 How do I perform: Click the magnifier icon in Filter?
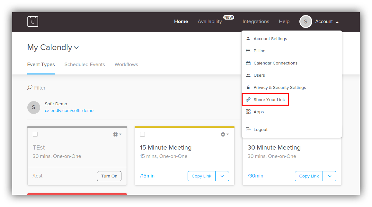tap(30, 87)
